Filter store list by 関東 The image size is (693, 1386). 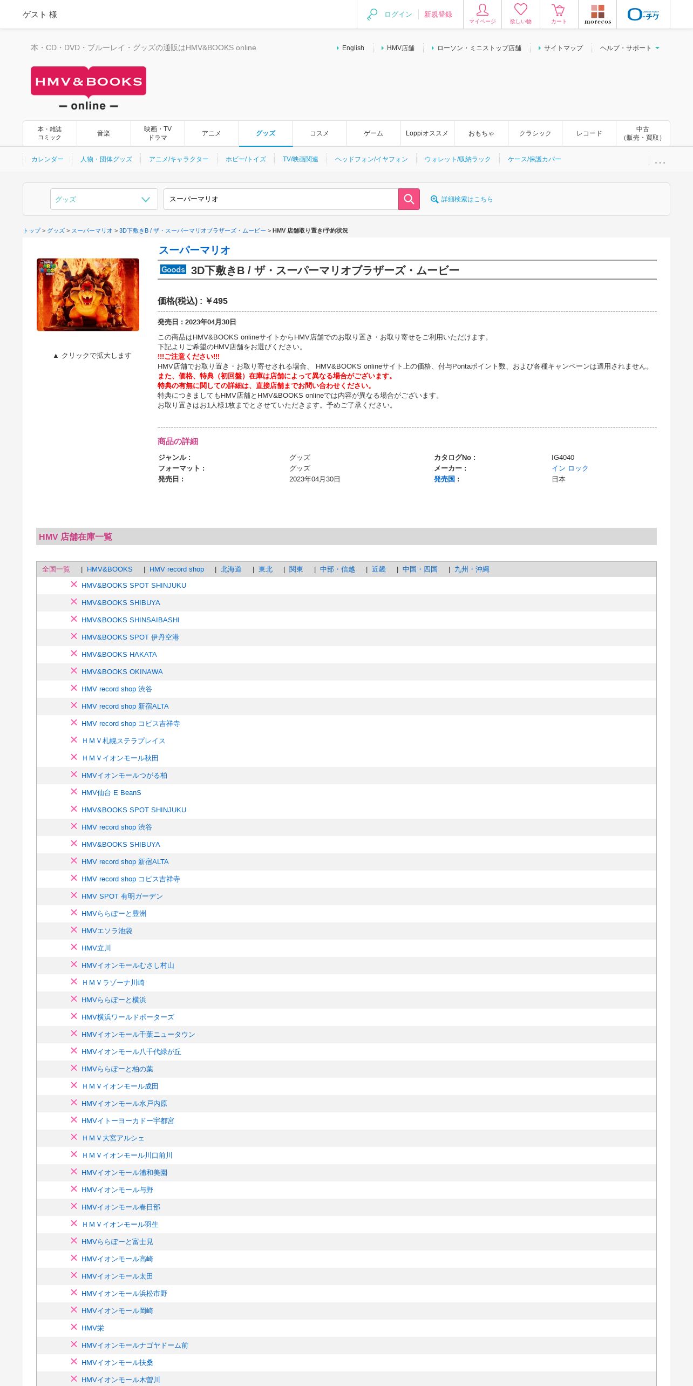(296, 569)
